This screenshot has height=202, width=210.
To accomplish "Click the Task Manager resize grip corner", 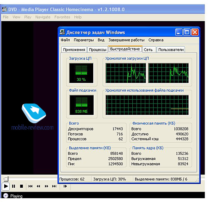I will pyautogui.click(x=197, y=181).
